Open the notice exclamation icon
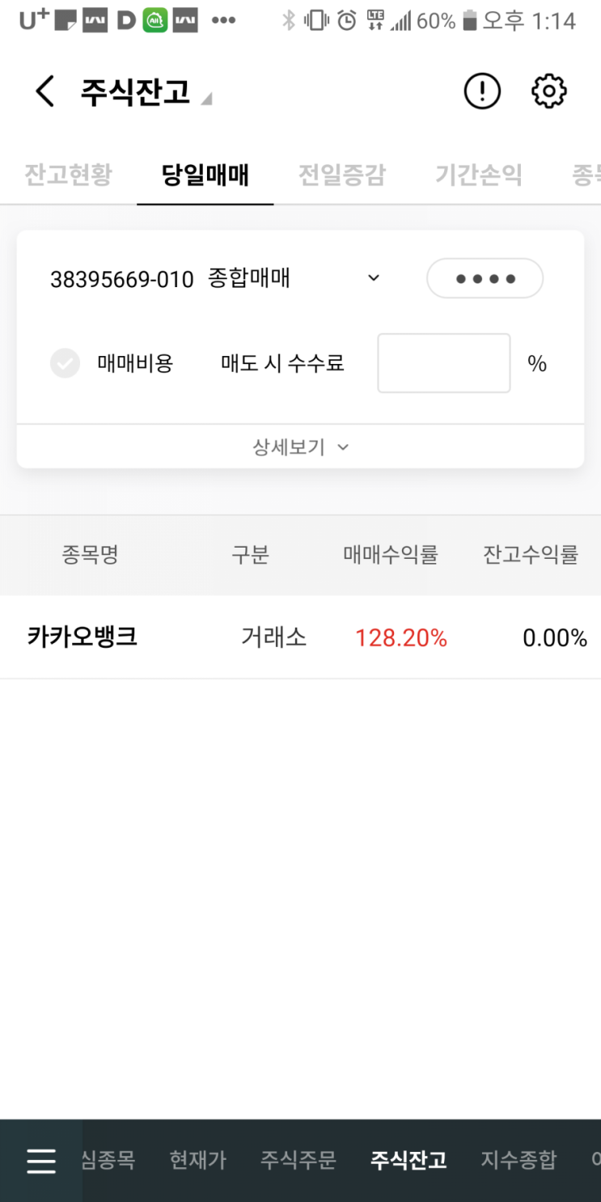 coord(482,91)
